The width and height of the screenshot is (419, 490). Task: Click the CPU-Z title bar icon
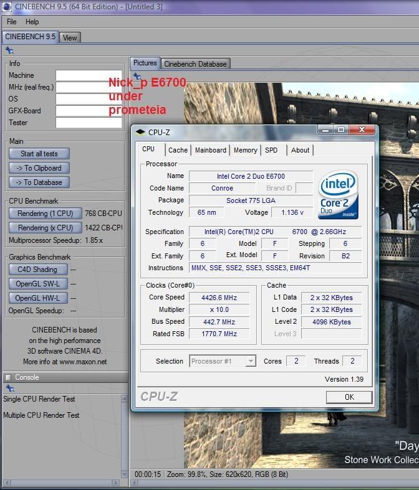coord(140,132)
